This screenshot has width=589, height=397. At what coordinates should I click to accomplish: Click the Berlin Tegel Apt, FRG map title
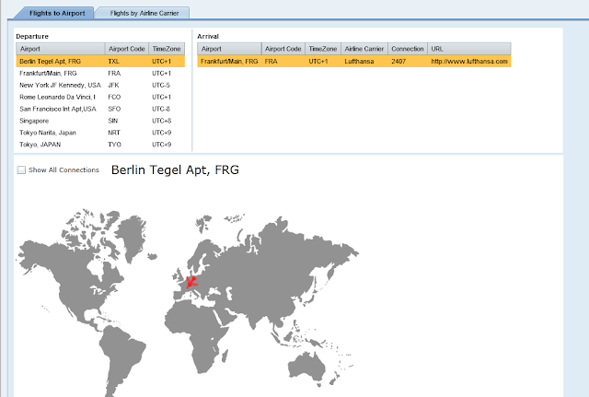pyautogui.click(x=175, y=169)
